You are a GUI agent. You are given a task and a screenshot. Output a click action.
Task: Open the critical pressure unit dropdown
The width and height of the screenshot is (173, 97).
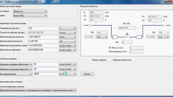click(68, 50)
